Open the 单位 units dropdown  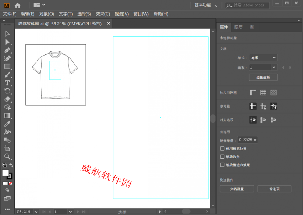pyautogui.click(x=263, y=58)
